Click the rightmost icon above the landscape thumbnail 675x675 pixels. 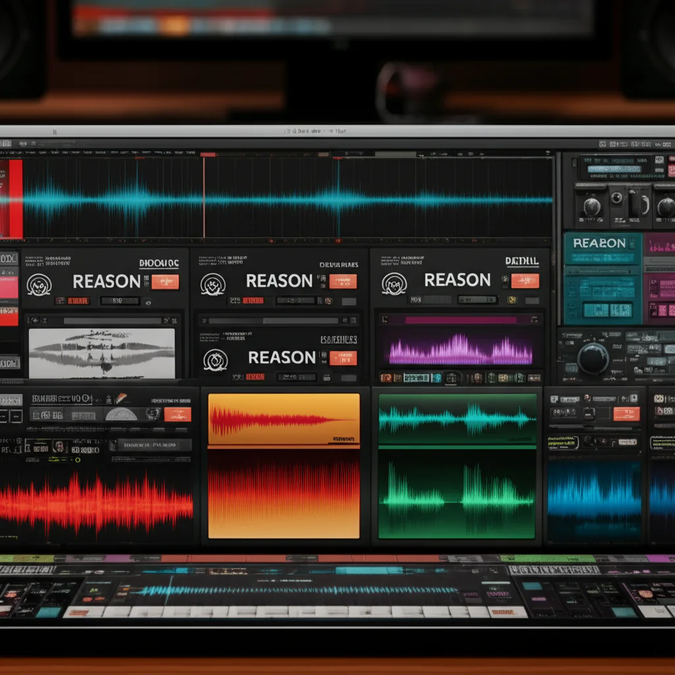pos(174,321)
